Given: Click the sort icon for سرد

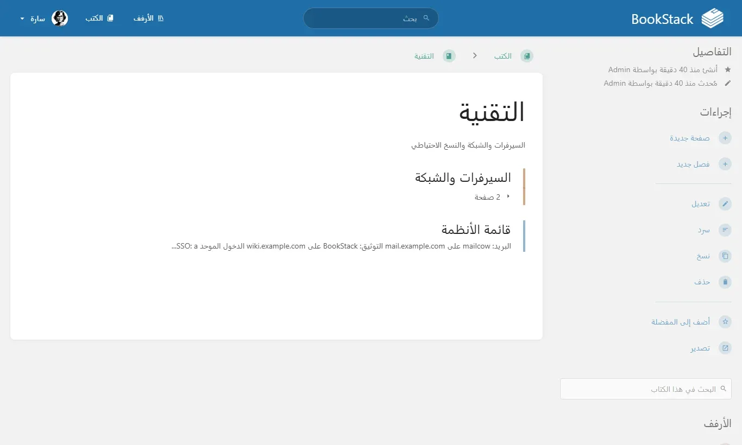Looking at the screenshot, I should pos(725,230).
